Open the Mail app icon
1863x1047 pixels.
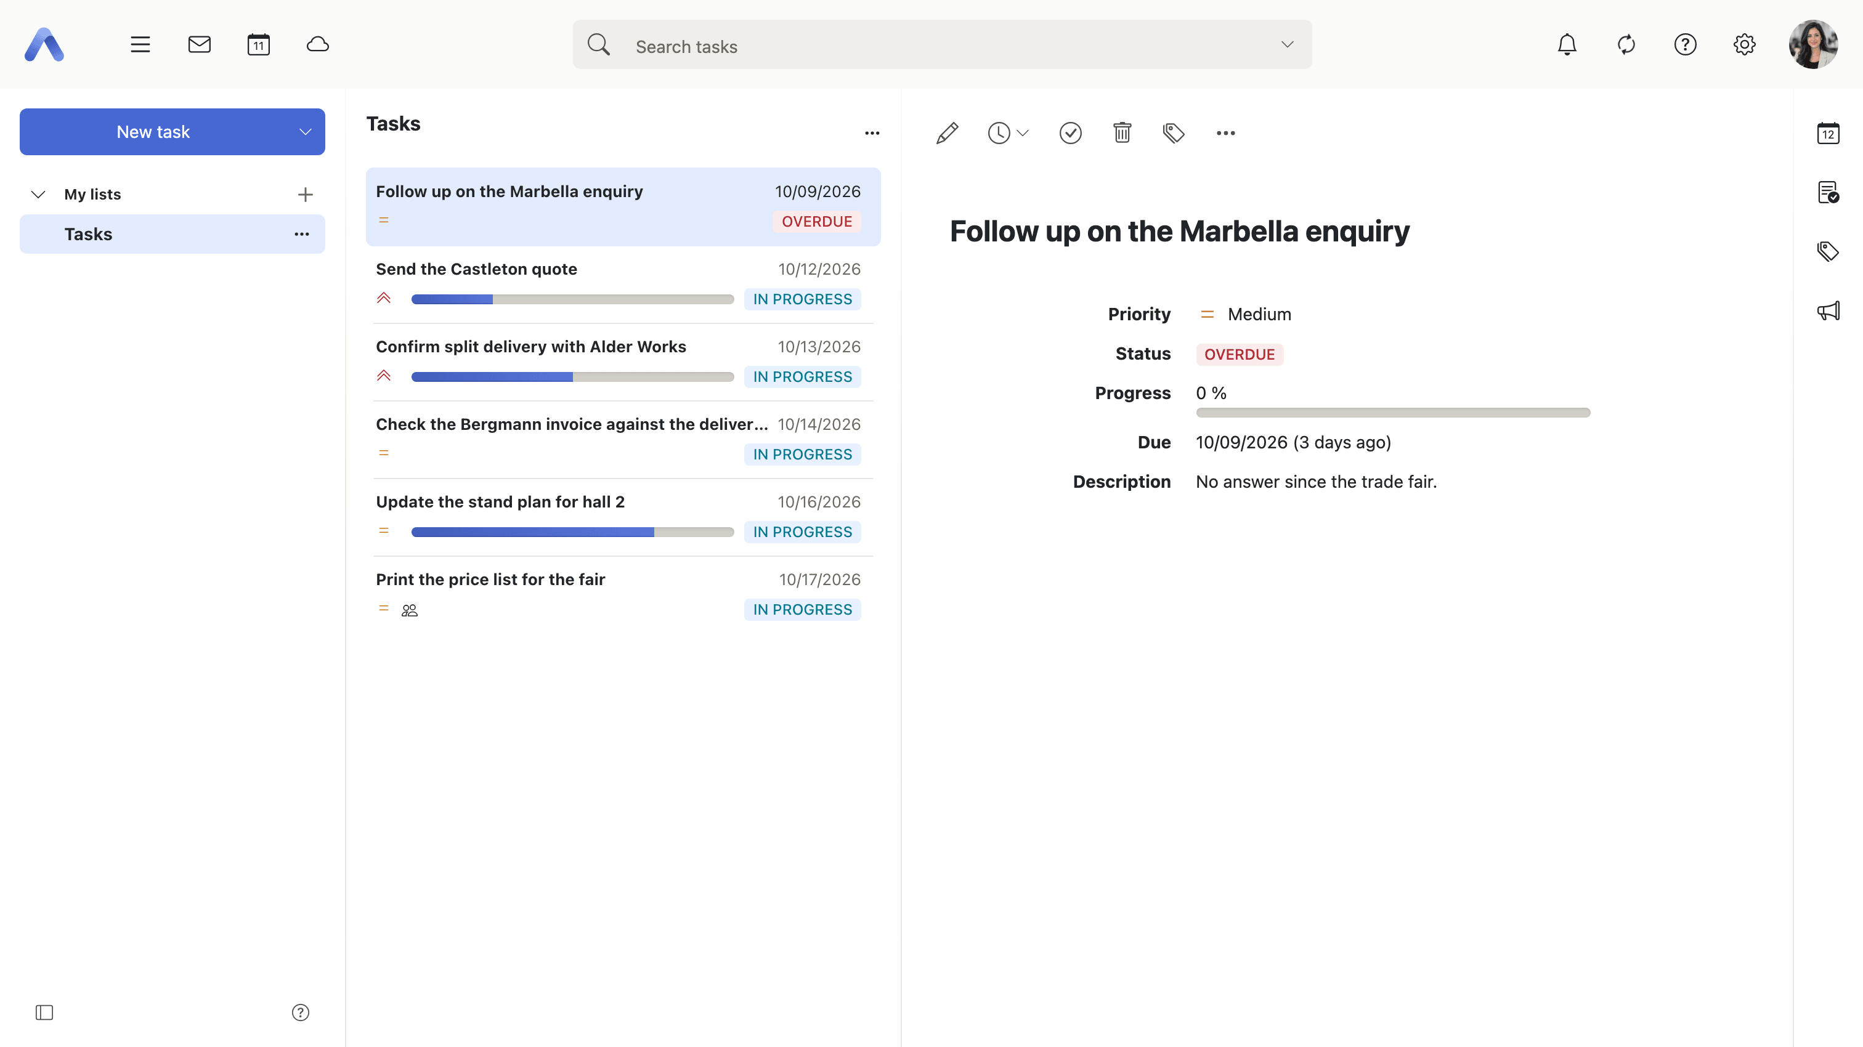200,45
